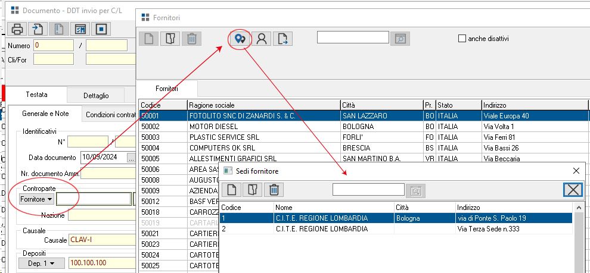Click search magnifier button in Sedi fornitore
Screen dimensions: 590x273
pos(416,191)
